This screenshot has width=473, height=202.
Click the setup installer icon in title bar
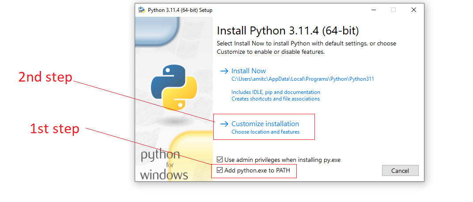[141, 10]
